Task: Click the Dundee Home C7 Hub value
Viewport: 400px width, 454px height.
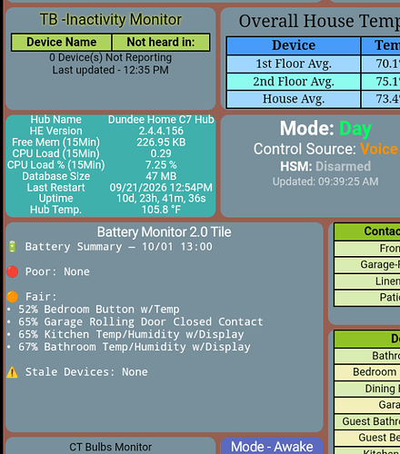Action: click(161, 120)
